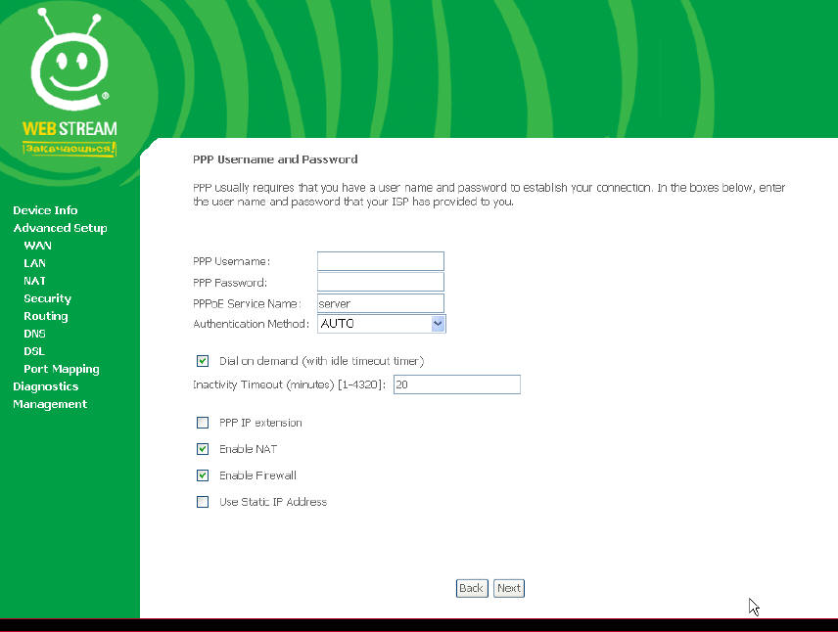The image size is (838, 632).
Task: Click the PPP Username and Password heading
Action: click(275, 159)
